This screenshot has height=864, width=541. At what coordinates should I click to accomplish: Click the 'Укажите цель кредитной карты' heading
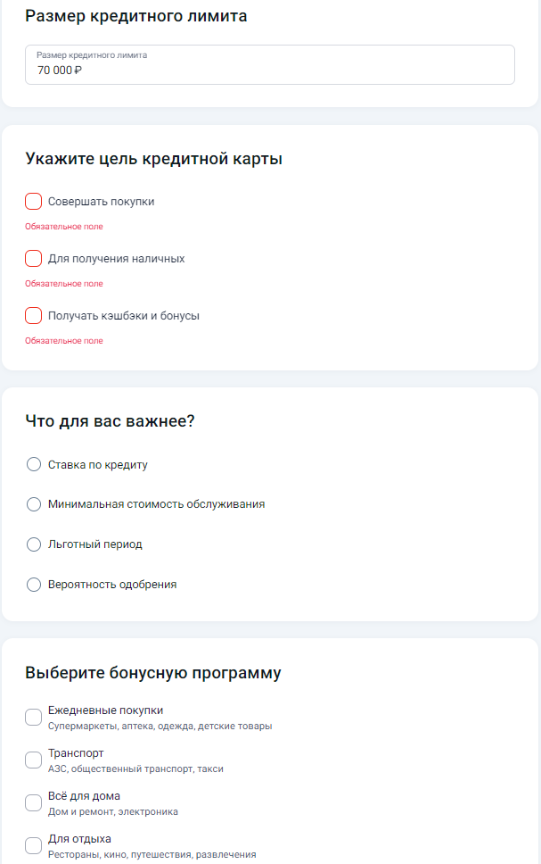[153, 159]
